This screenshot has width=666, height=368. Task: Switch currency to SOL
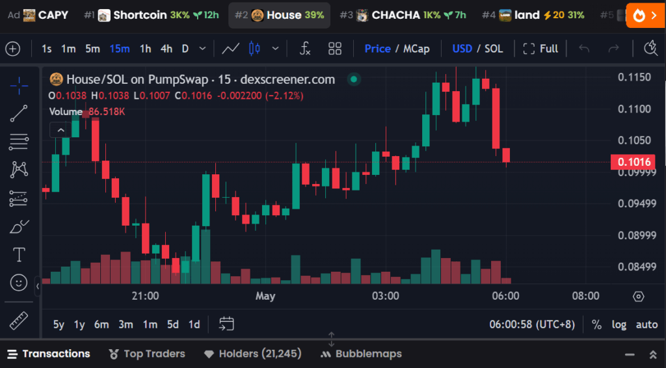pos(494,49)
